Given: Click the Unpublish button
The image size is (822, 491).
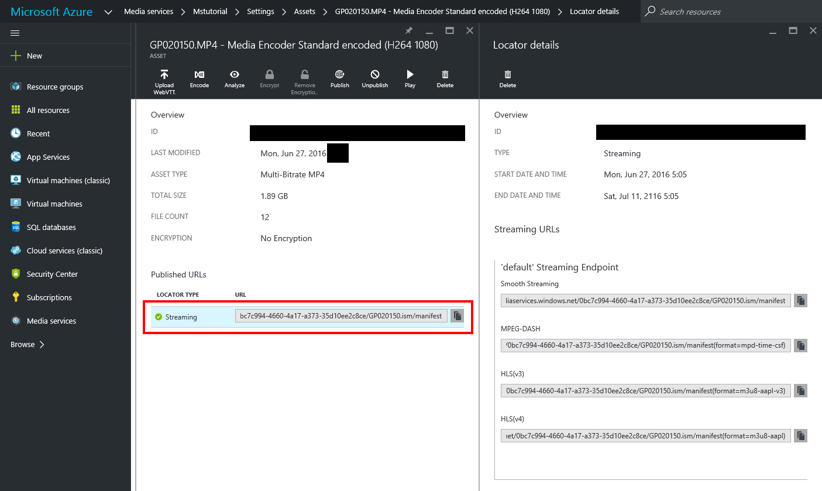Looking at the screenshot, I should pyautogui.click(x=375, y=79).
